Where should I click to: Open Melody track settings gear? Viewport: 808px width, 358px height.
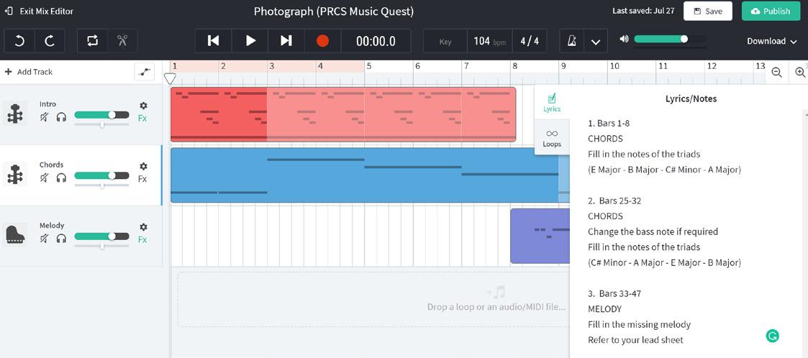click(143, 227)
